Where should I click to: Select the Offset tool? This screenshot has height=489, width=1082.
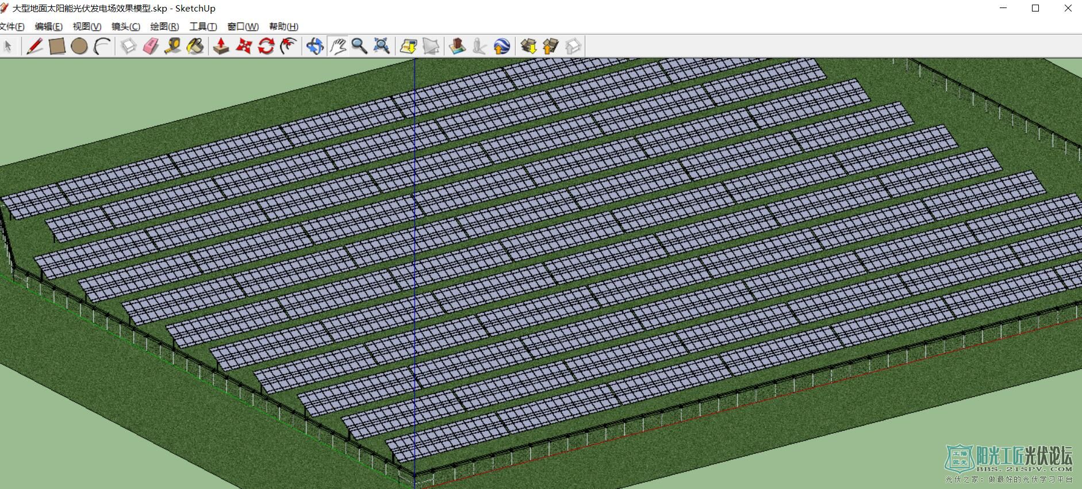coord(289,46)
